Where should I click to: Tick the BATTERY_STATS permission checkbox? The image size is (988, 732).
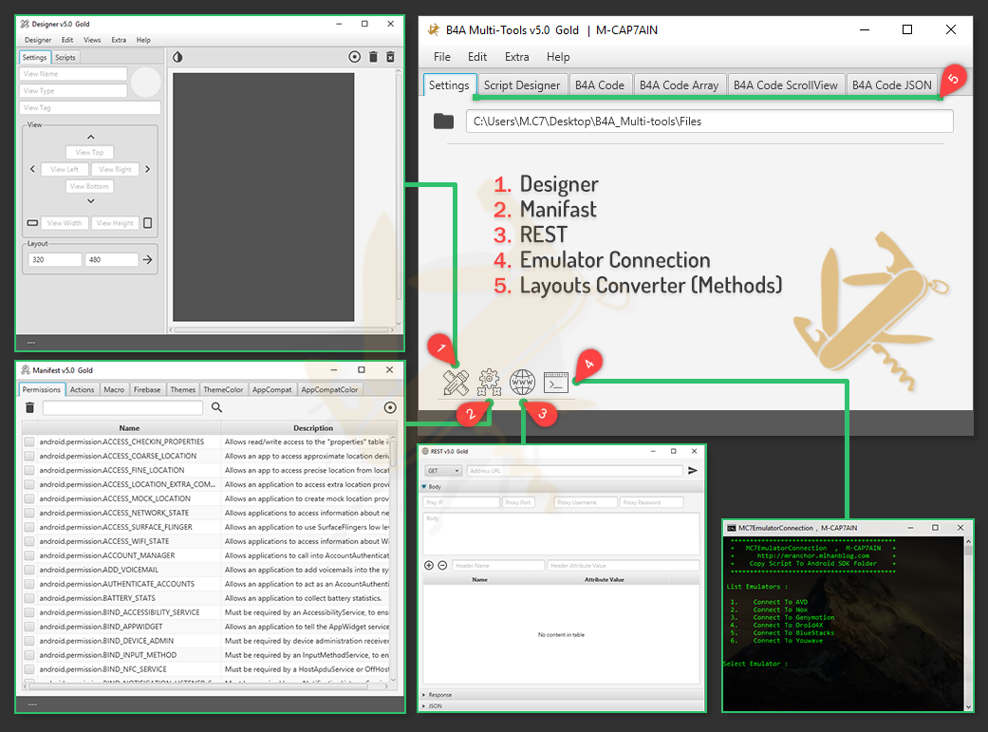(29, 598)
